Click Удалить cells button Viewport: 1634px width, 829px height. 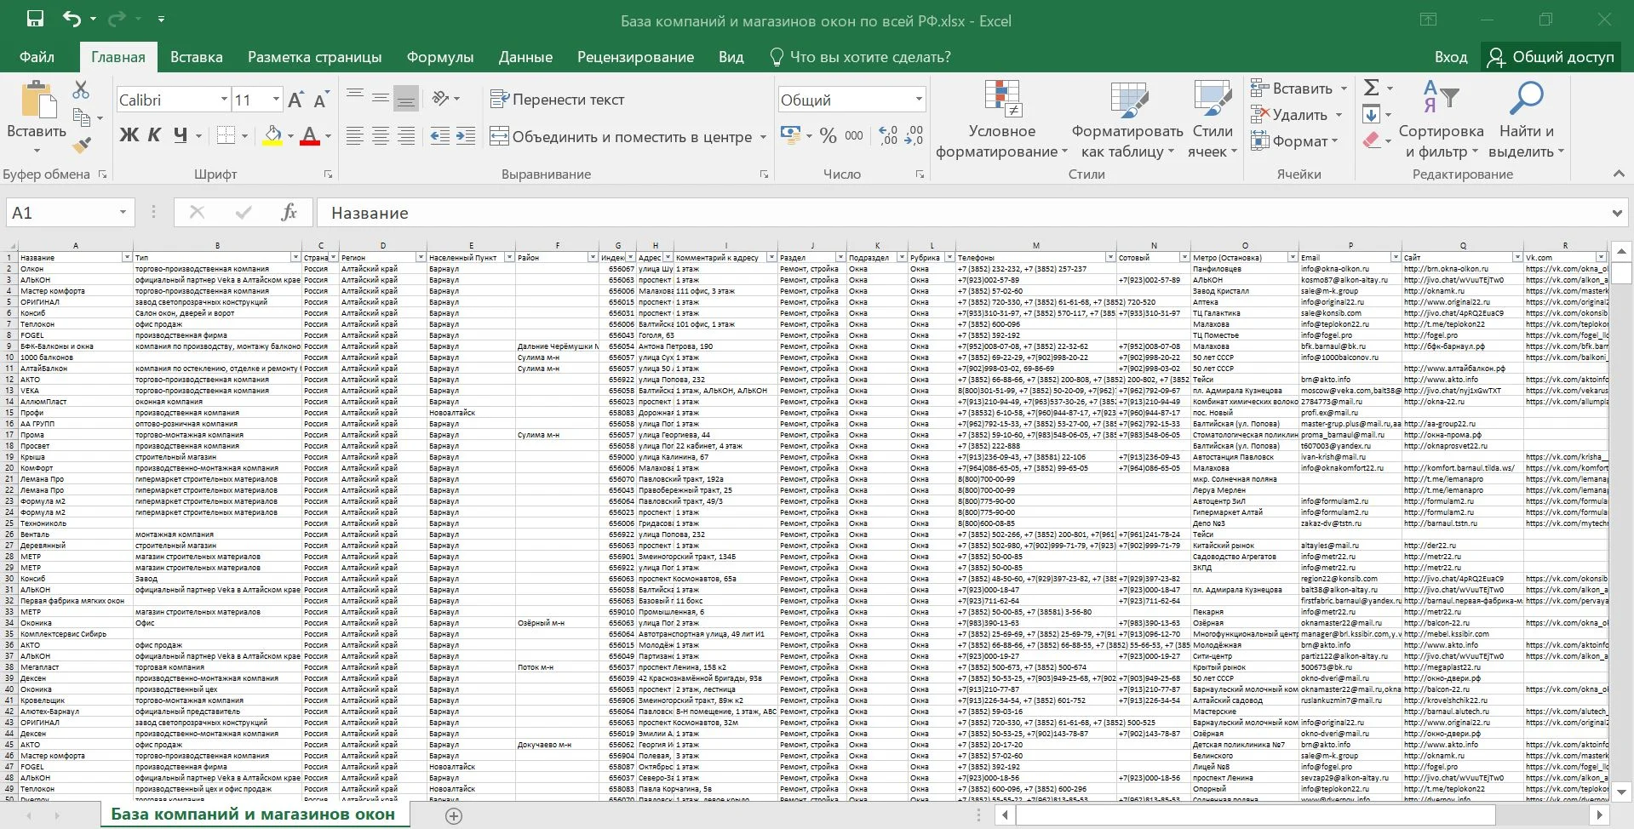1290,115
